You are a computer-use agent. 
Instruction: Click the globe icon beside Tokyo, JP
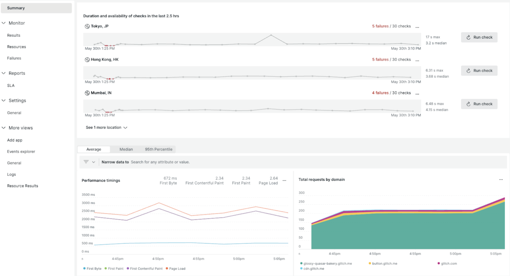(x=87, y=26)
